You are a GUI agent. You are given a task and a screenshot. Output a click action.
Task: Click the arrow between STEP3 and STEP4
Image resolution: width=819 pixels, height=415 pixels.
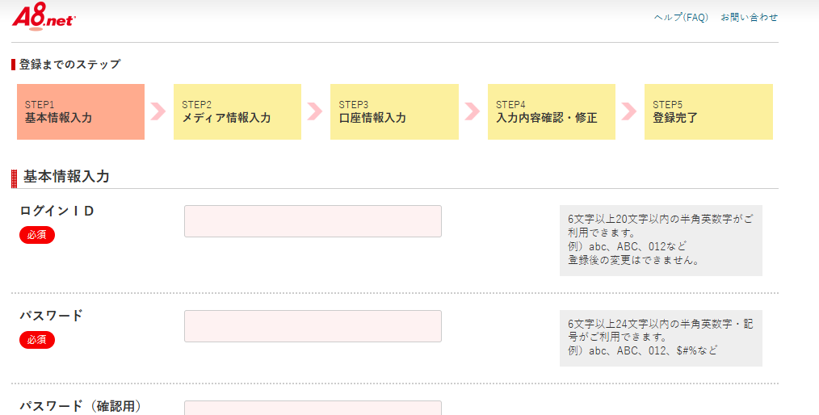[472, 111]
